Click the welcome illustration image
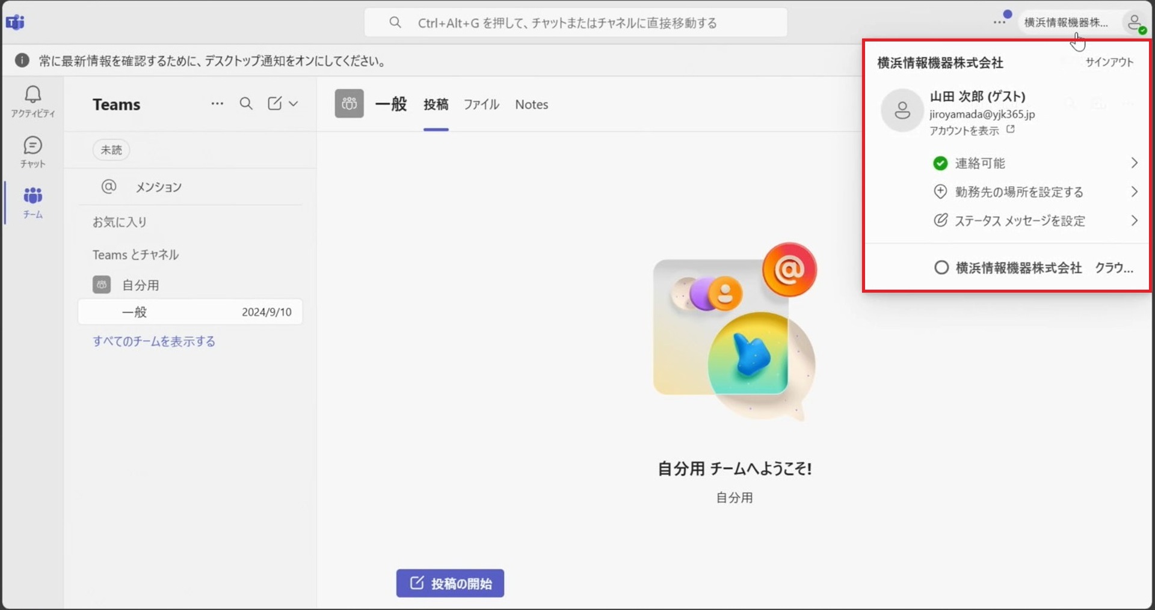The height and width of the screenshot is (610, 1155). (x=735, y=332)
